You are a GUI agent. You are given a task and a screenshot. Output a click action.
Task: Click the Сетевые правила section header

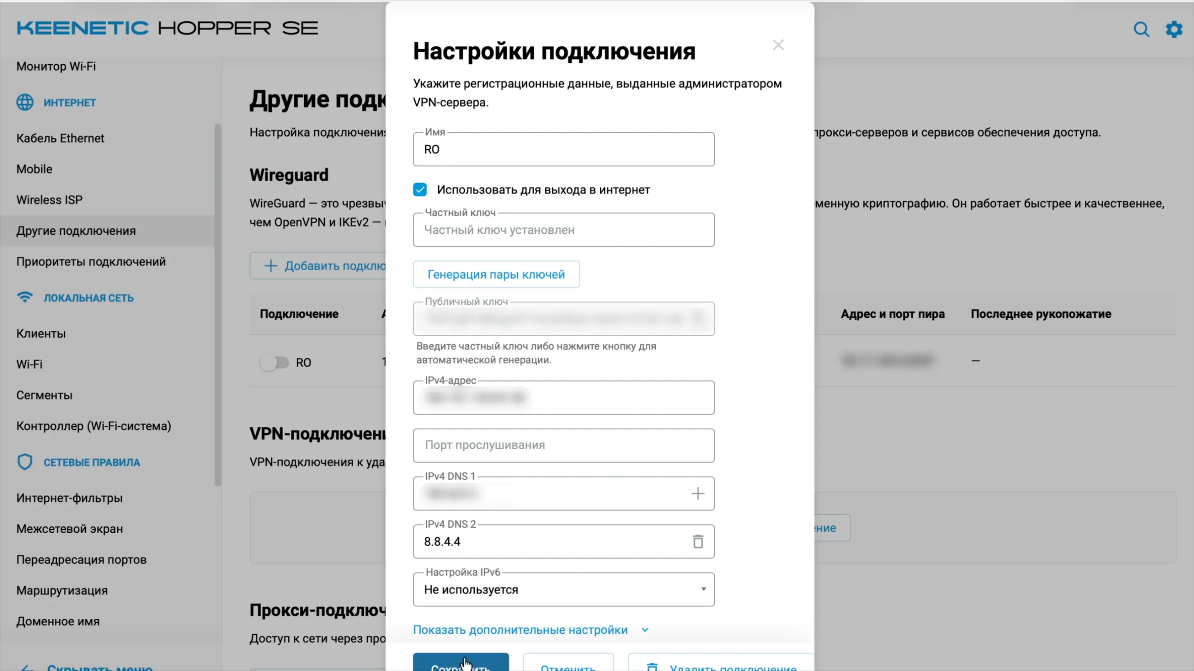pyautogui.click(x=92, y=462)
